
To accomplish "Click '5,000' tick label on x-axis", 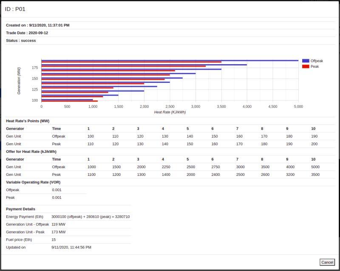I will tap(298, 107).
